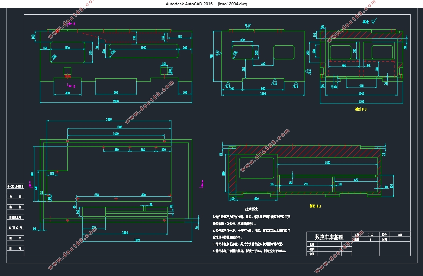Click the 1:10 scale value in title block

[370, 235]
